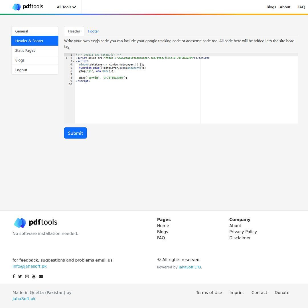Open Blogs in the settings sidebar

point(35,60)
